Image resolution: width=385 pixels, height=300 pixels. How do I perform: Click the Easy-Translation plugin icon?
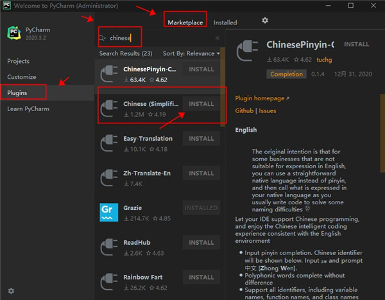[109, 143]
